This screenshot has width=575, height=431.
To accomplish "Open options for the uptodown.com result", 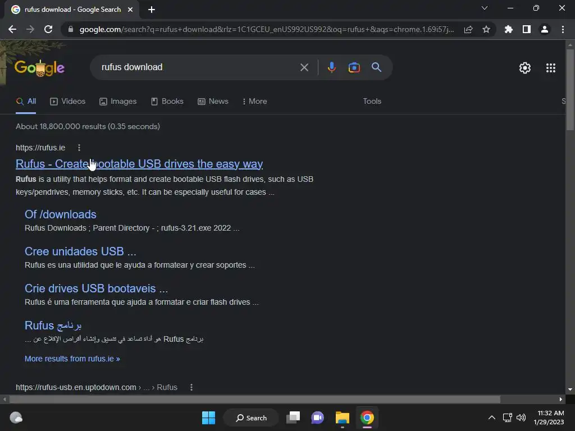I will tap(191, 387).
